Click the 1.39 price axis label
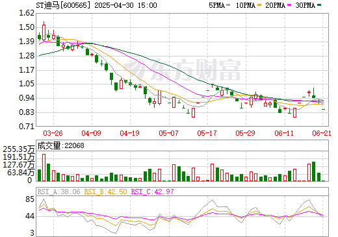Screen dimensions: 338x237 click(27, 42)
